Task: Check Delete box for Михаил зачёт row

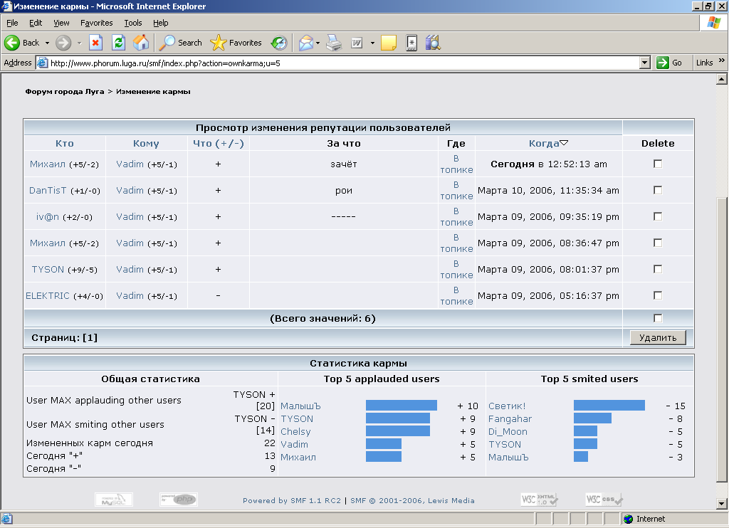Action: tap(658, 164)
